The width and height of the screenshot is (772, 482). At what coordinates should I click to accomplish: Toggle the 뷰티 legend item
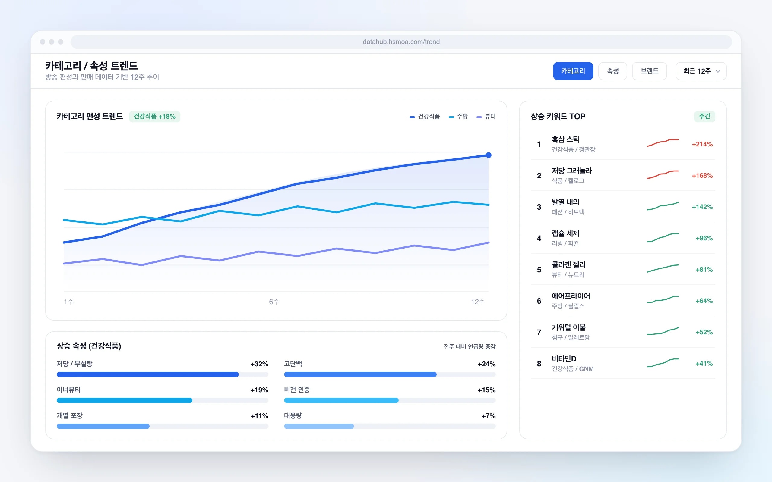coord(486,117)
